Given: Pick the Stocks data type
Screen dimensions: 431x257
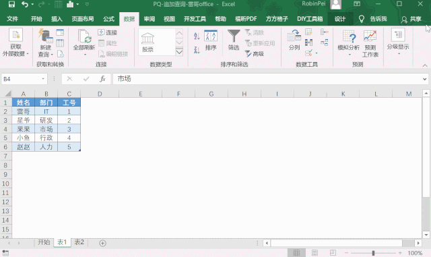Looking at the screenshot, I should (147, 42).
